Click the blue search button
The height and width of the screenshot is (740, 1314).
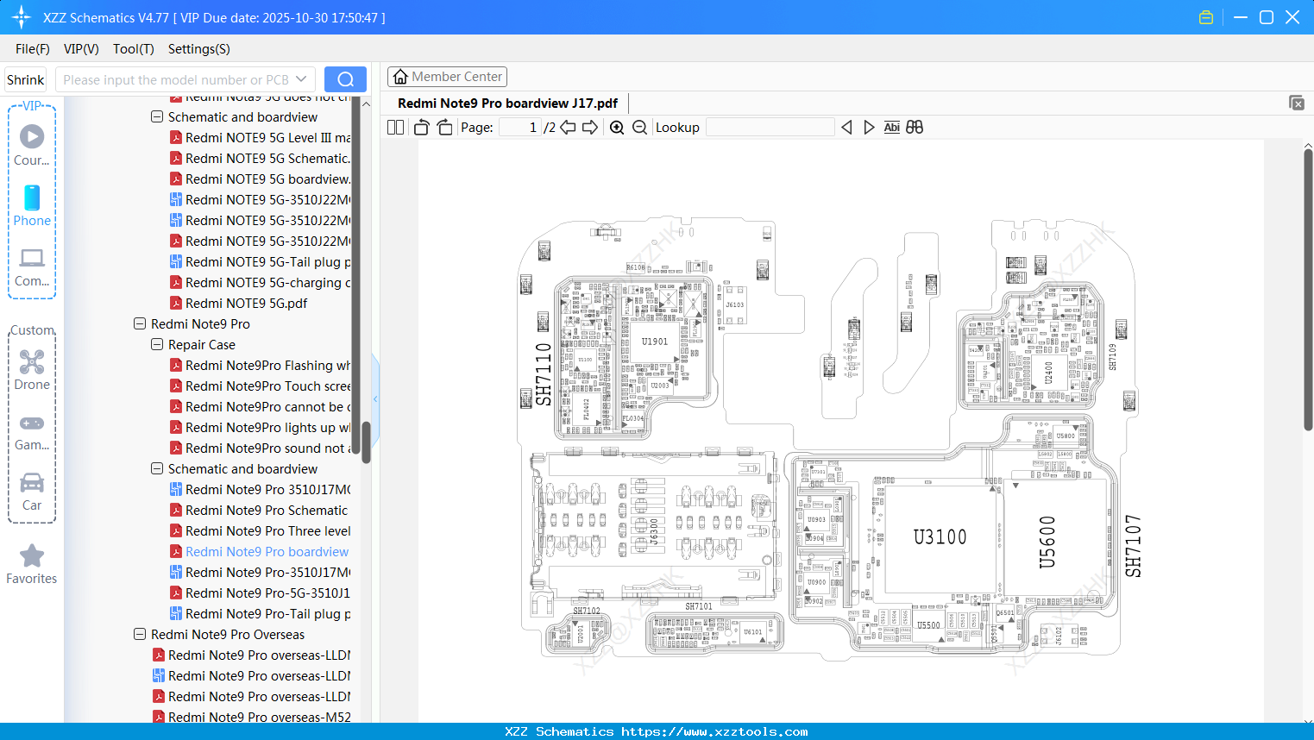click(x=345, y=79)
